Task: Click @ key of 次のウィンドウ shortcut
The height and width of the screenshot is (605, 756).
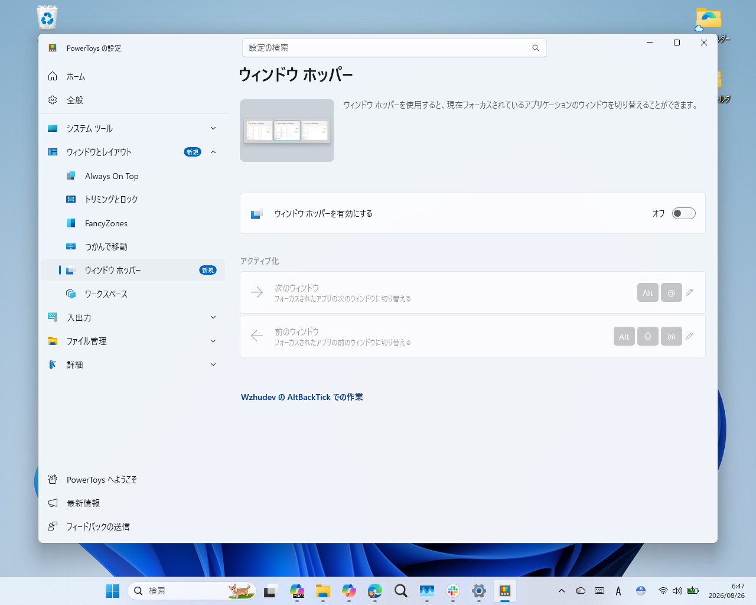Action: coord(672,292)
